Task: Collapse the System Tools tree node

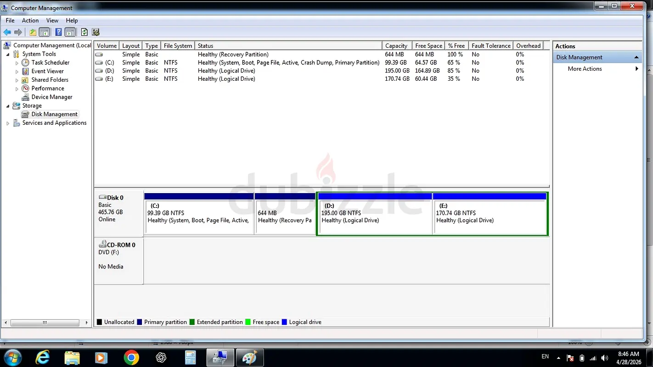Action: coord(8,54)
